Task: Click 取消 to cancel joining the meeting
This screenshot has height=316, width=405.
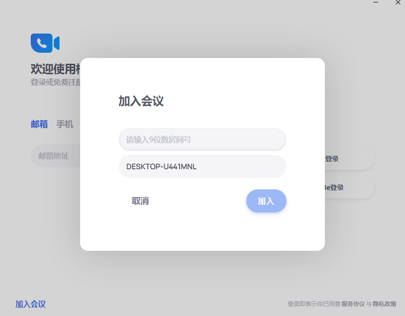Action: coord(141,200)
